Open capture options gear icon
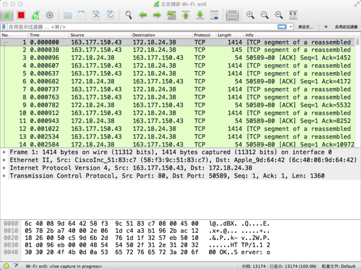Viewport: 361px width, 270px height. click(49, 15)
